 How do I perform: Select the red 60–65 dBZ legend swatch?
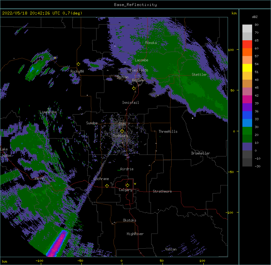247,44
